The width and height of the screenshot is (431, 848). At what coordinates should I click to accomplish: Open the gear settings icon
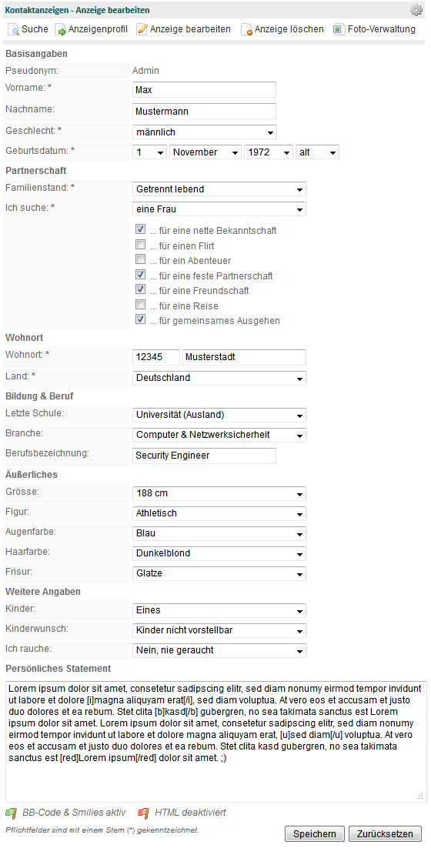pos(416,10)
